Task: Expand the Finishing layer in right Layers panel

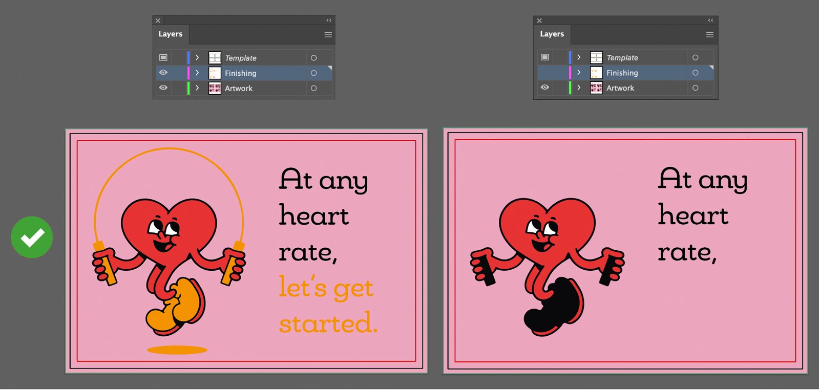Action: [579, 73]
